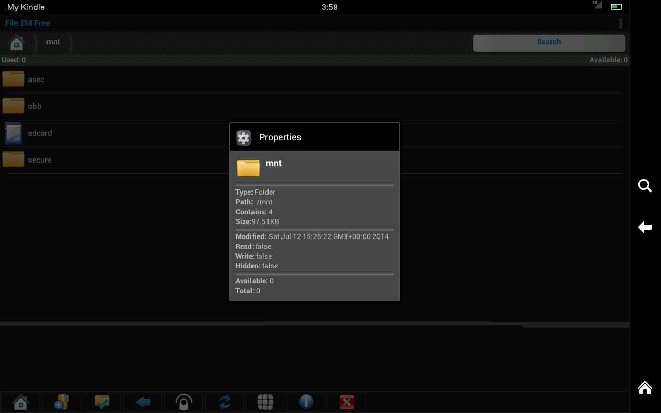Open a new folder with the add folder icon
This screenshot has height=413, width=661.
61,402
